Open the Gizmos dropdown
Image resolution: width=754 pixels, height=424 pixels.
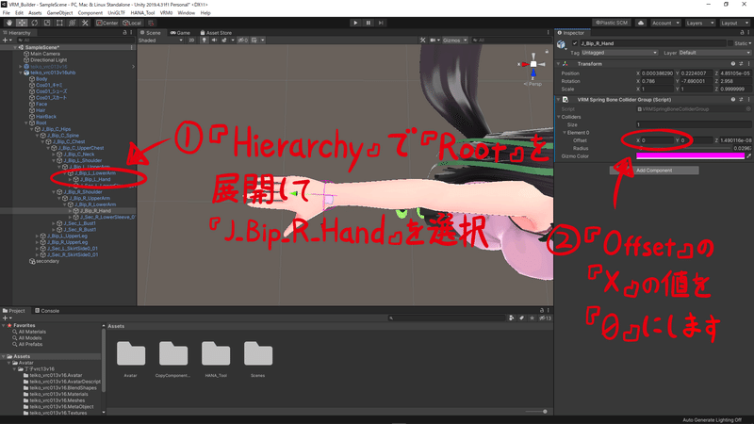(454, 41)
